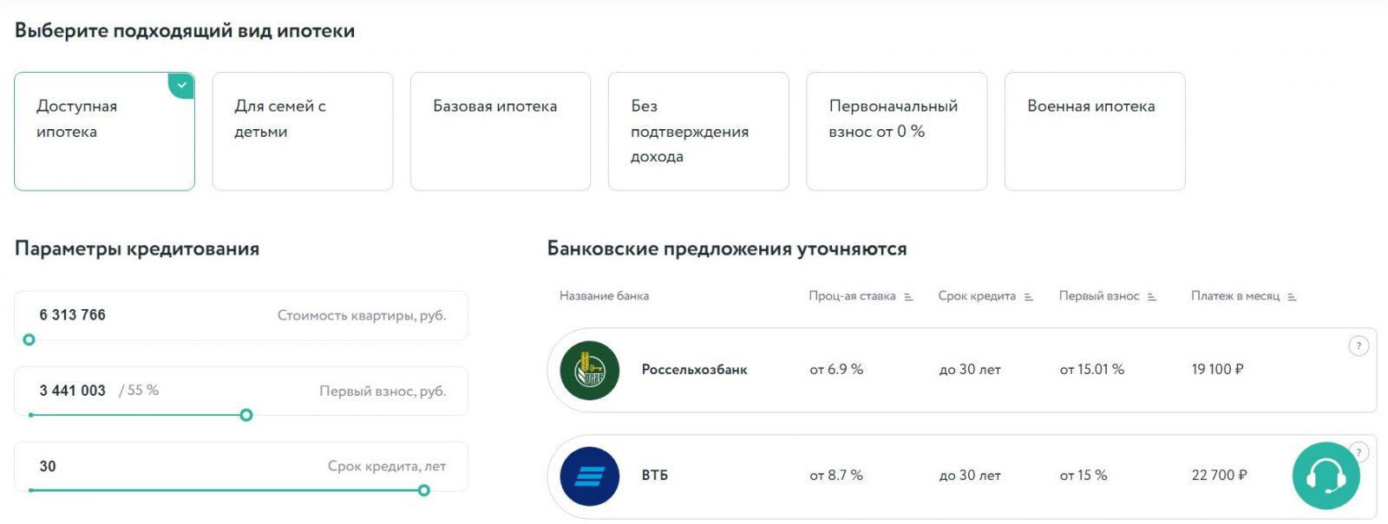Click the Стоимость квартиры input field
The height and width of the screenshot is (524, 1388).
(241, 315)
